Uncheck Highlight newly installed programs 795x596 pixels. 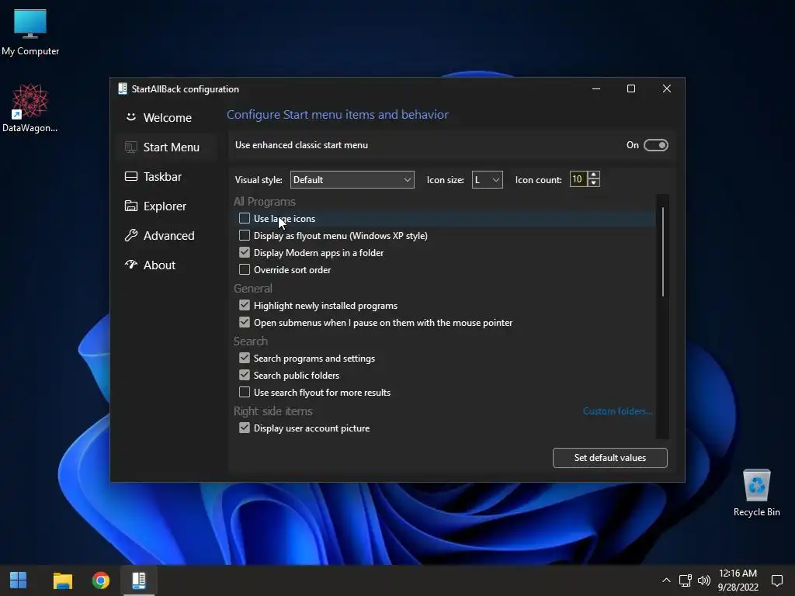pos(245,305)
